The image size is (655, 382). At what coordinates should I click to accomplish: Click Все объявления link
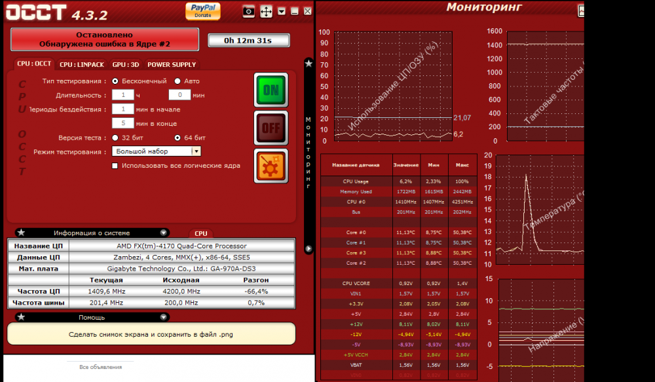[101, 367]
